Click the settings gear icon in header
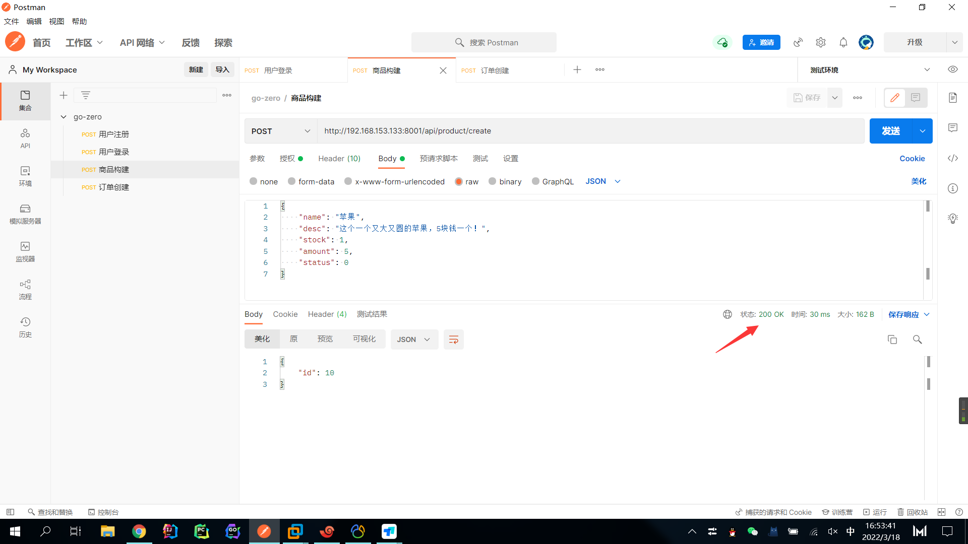The image size is (968, 544). click(820, 42)
